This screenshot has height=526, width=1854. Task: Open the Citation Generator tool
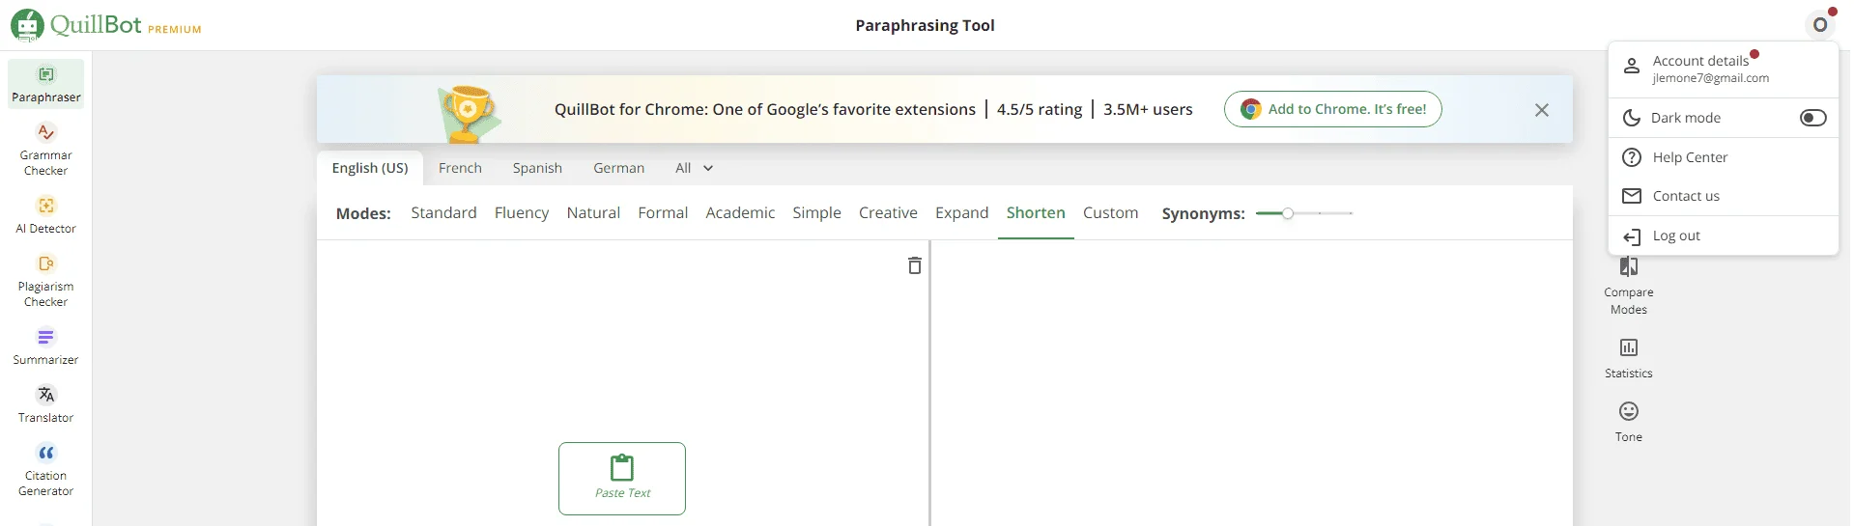click(x=45, y=470)
